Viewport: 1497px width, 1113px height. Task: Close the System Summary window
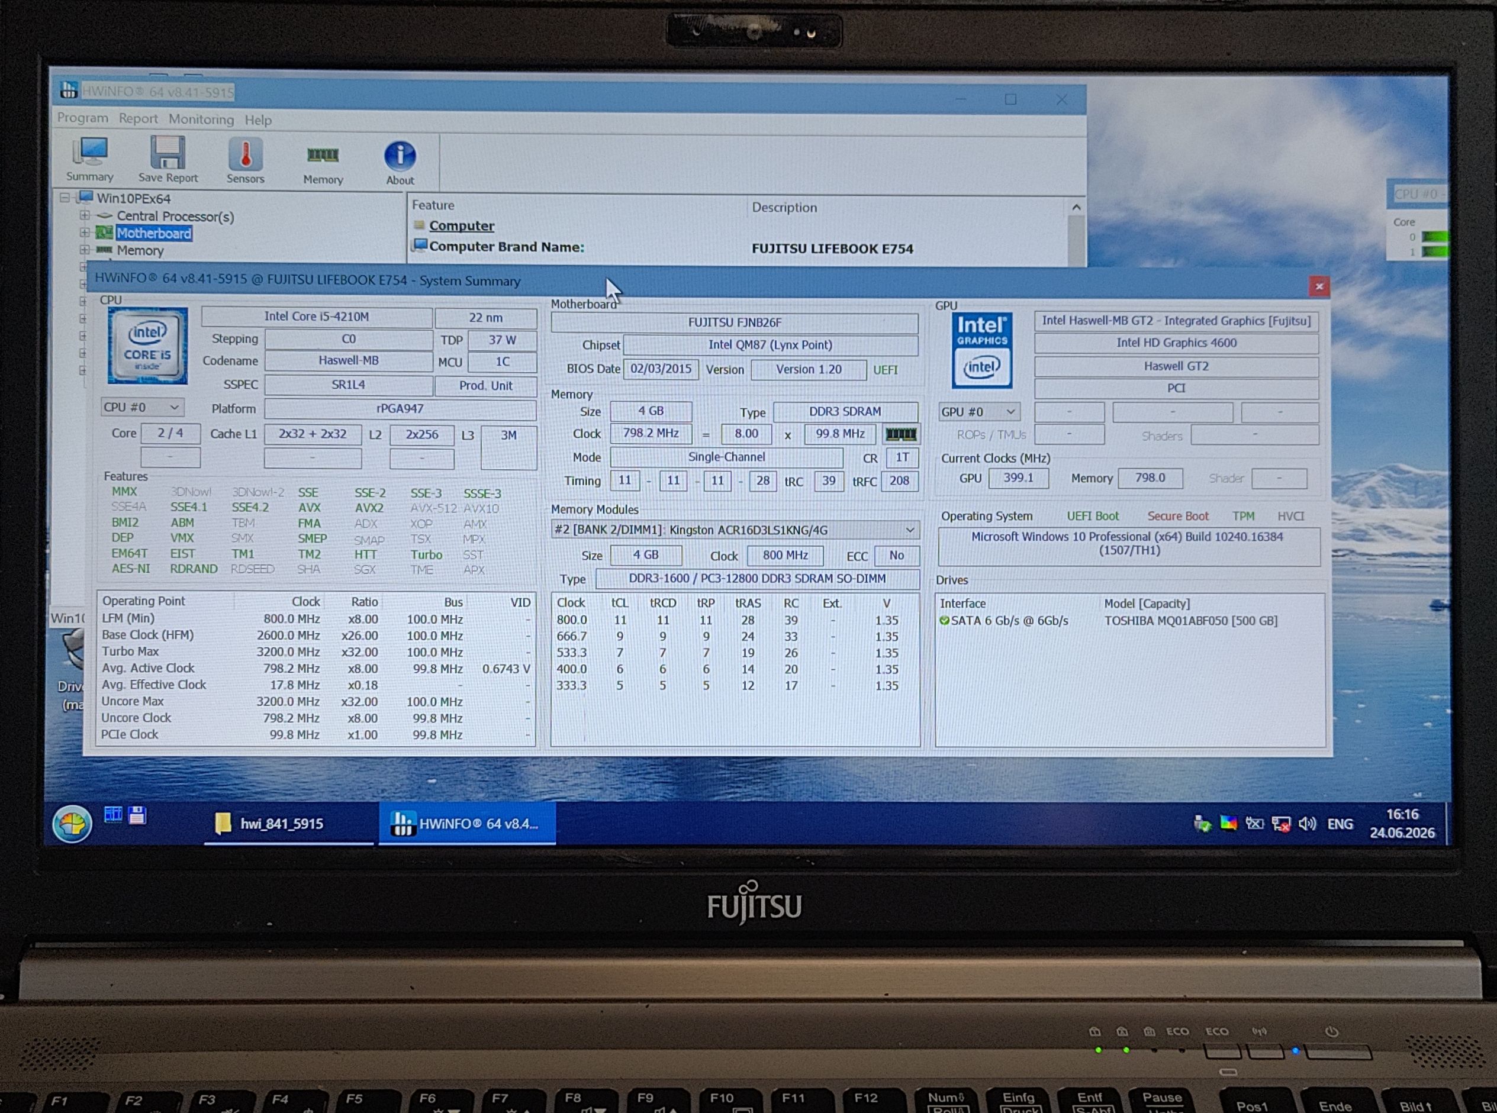1318,286
